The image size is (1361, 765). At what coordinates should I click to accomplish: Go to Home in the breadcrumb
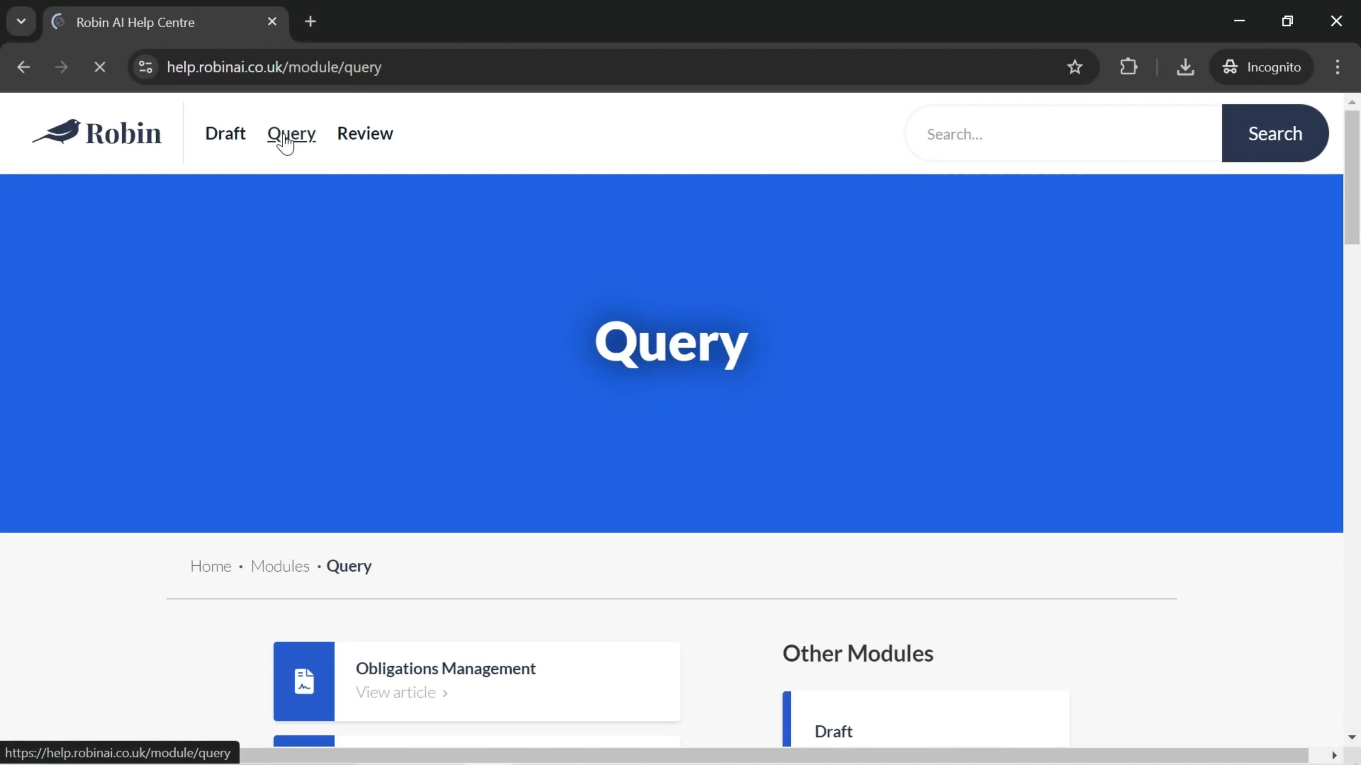210,566
